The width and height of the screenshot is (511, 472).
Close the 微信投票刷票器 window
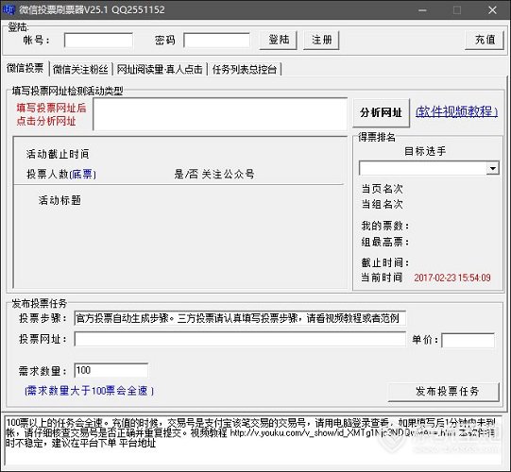(492, 10)
